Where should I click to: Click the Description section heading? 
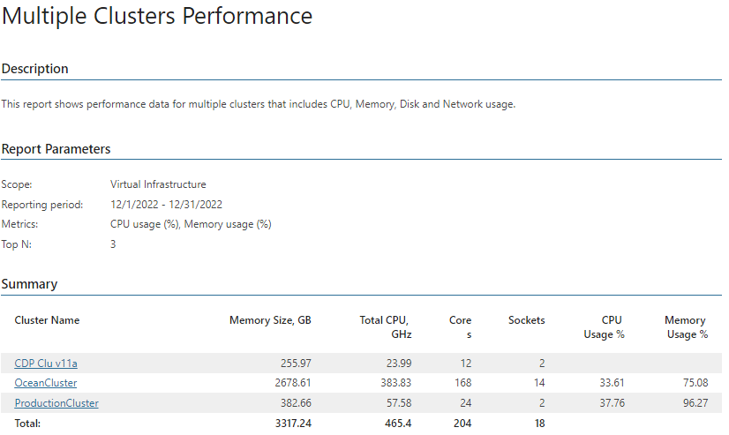[35, 69]
